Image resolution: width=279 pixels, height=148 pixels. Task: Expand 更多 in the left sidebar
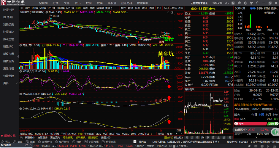(x=10, y=83)
